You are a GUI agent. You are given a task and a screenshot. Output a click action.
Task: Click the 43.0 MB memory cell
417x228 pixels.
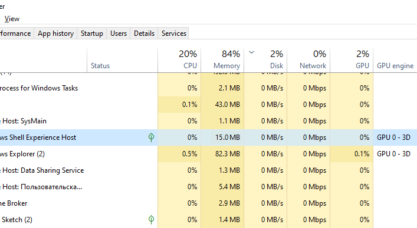click(x=222, y=105)
